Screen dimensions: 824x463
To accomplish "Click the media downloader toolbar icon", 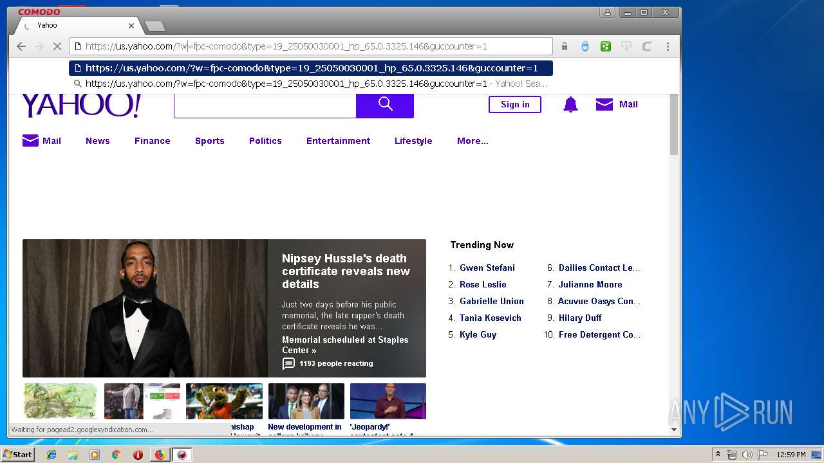I will tap(626, 46).
